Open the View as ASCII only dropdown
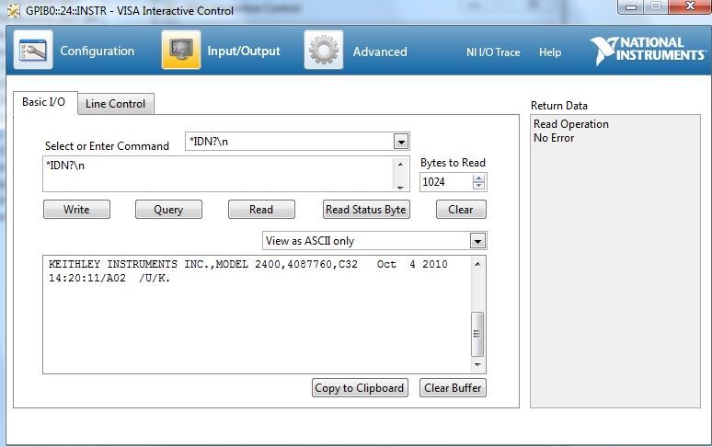712x447 pixels. click(x=374, y=241)
